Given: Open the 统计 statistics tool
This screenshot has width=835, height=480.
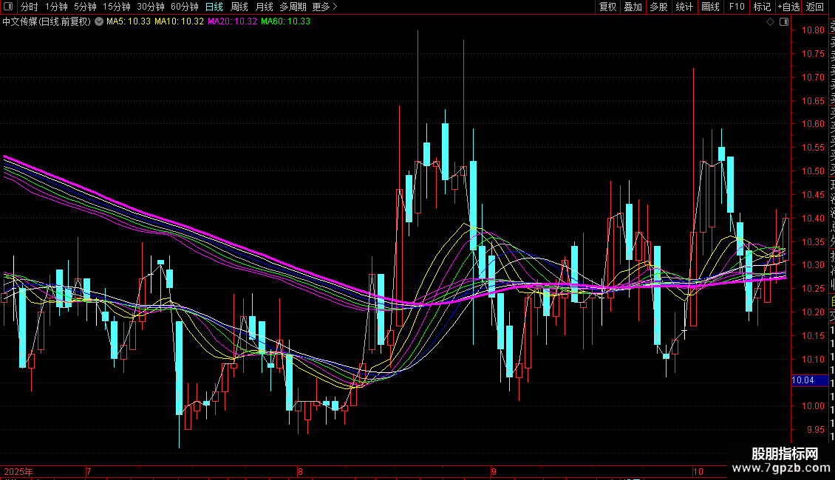Looking at the screenshot, I should [684, 7].
